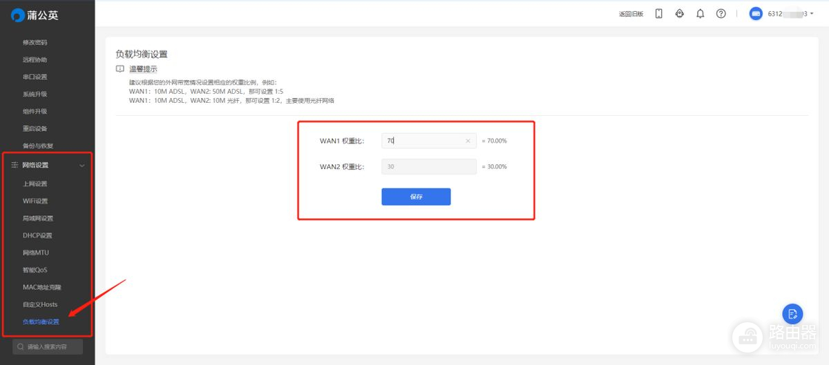Click the account number text 6312
Viewport: 829px width, 365px height.
[x=774, y=14]
